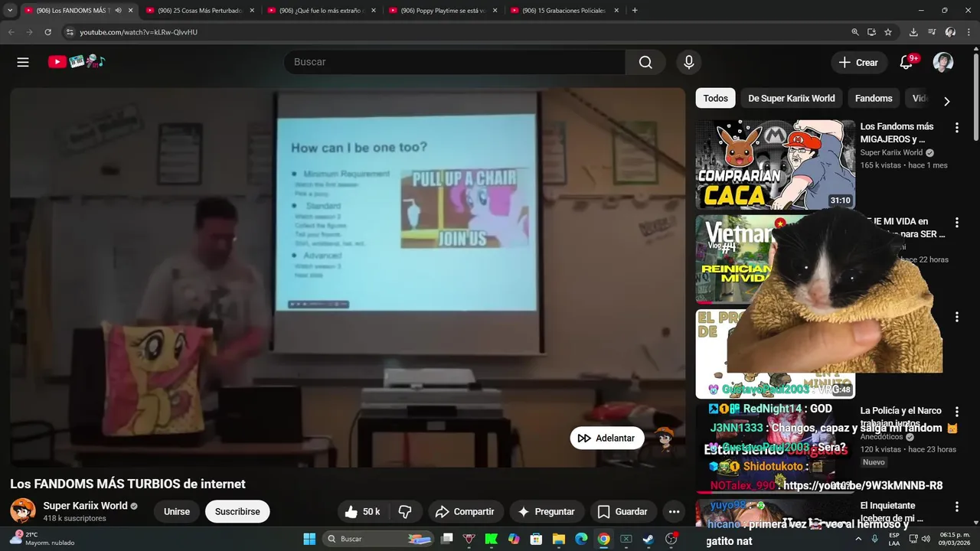Click the ESP LAA language indicator
The image size is (980, 551).
click(x=894, y=539)
